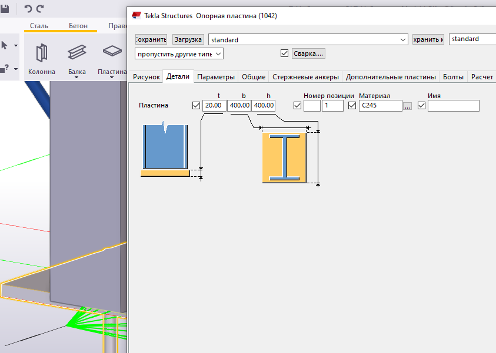496x353 pixels.
Task: Toggle the Имя checkbox
Action: [421, 106]
